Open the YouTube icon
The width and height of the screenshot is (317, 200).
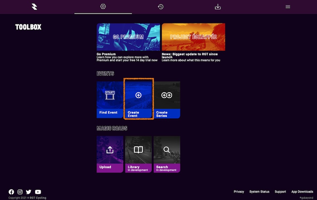click(x=38, y=192)
